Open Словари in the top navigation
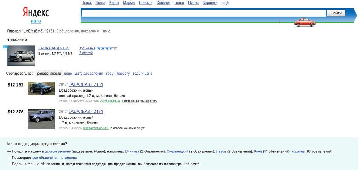Screen dimensions: 362x170 pyautogui.click(x=163, y=3)
